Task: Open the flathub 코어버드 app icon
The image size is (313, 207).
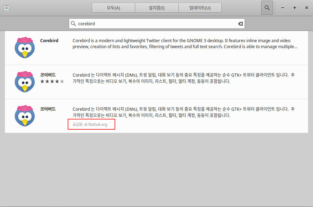Action: click(25, 116)
